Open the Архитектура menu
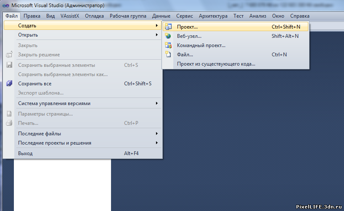Screen dimensions: 344x211 pyautogui.click(x=213, y=16)
